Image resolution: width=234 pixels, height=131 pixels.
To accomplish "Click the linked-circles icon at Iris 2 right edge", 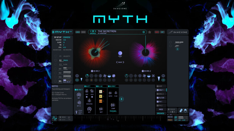I will [x=163, y=80].
